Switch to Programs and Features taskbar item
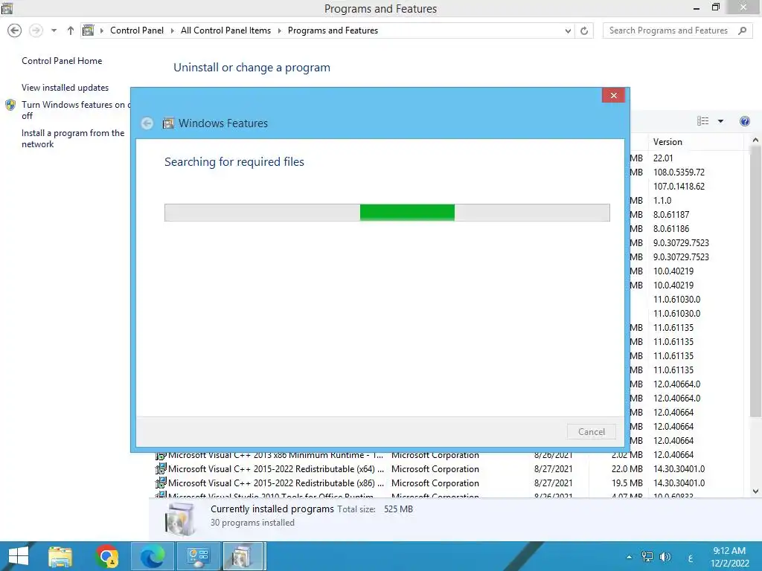Screen dimensions: 762x571 coord(244,556)
